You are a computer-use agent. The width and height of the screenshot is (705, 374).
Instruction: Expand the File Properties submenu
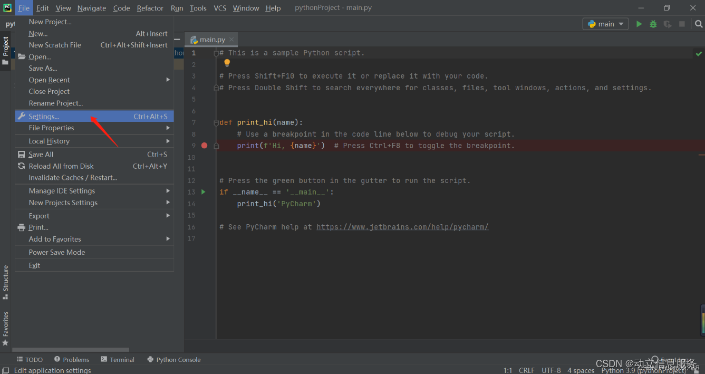[94, 128]
